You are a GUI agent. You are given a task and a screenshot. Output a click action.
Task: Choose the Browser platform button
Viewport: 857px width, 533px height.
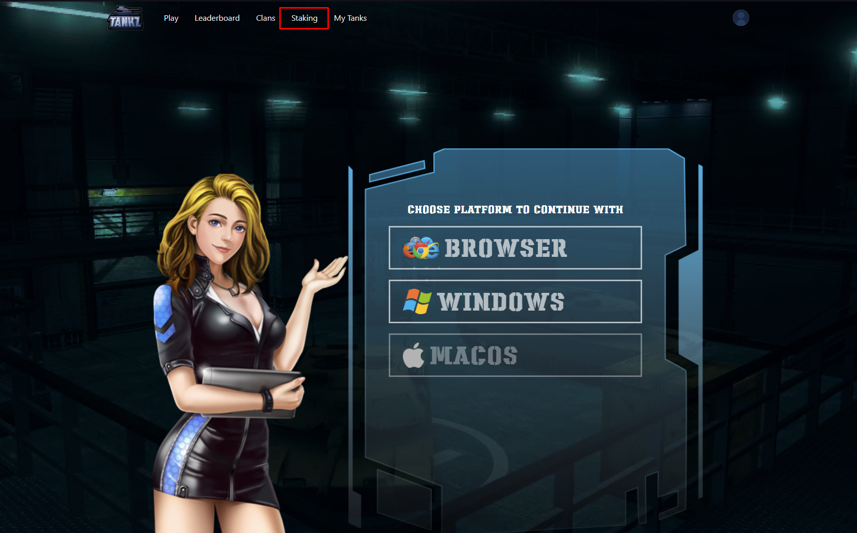[515, 248]
